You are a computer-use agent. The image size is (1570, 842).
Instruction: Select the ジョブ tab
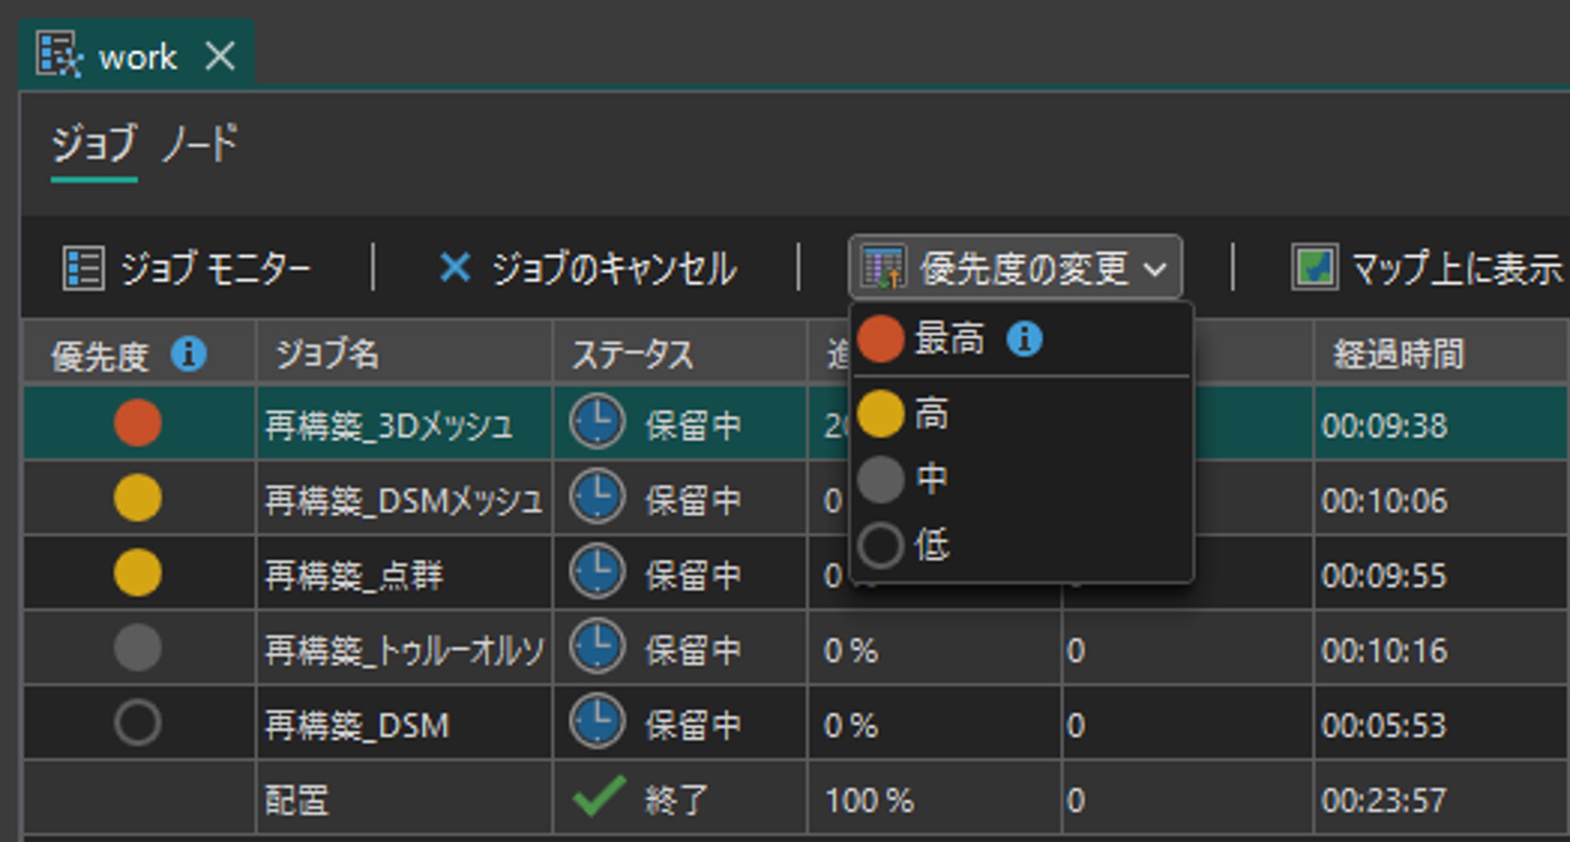click(x=94, y=144)
